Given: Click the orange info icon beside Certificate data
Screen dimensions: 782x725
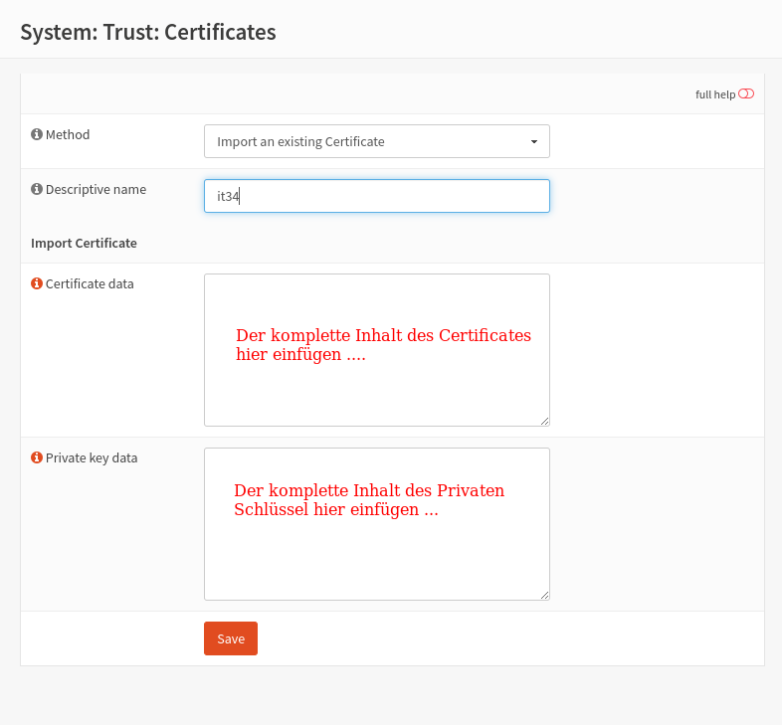Looking at the screenshot, I should point(37,283).
